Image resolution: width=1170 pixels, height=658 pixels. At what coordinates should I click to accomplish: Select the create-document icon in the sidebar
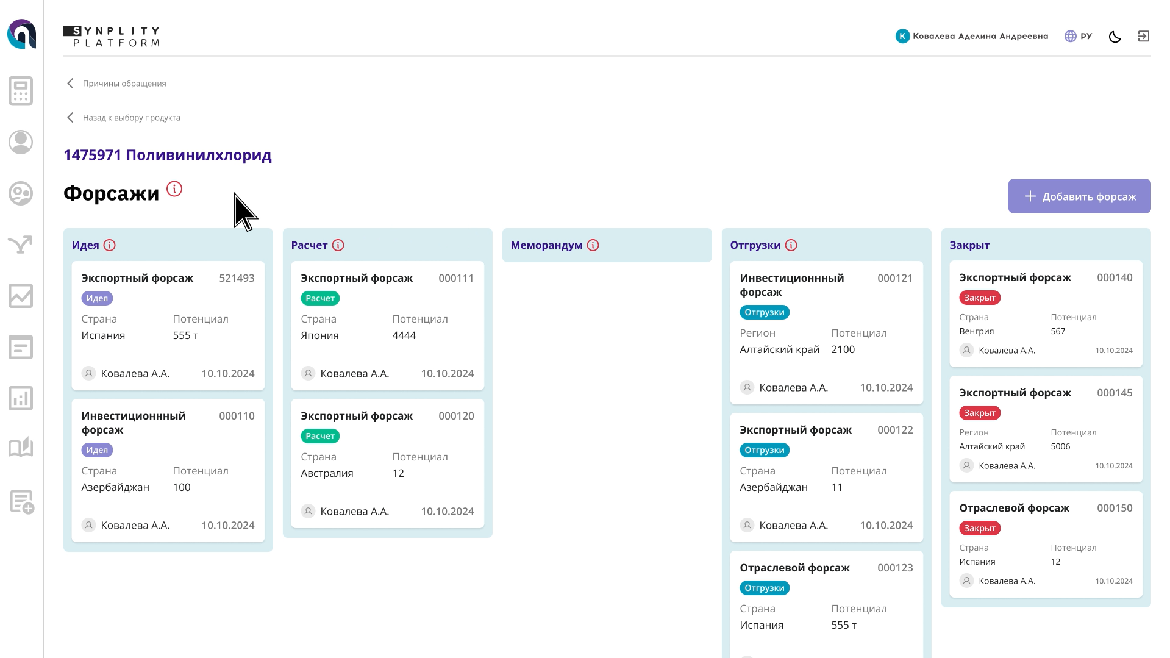point(20,502)
